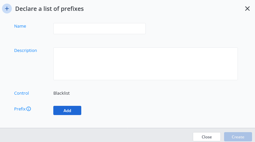Click the Create button

coord(238,137)
